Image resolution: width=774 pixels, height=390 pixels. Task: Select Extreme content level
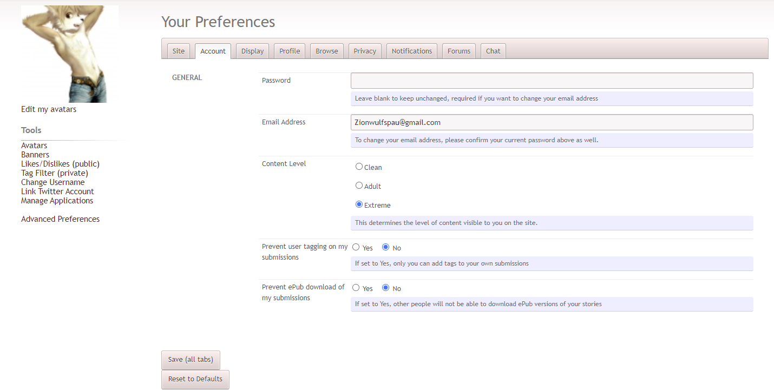click(x=359, y=204)
